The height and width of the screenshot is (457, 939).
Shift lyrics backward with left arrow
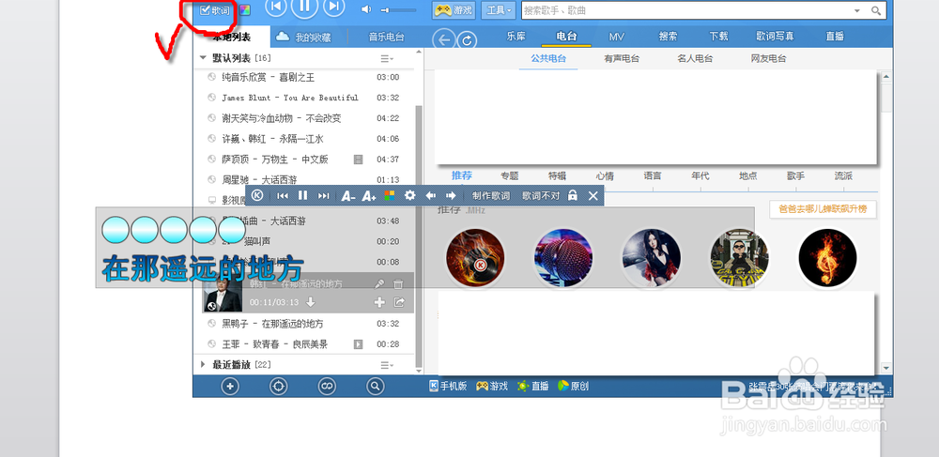click(430, 195)
